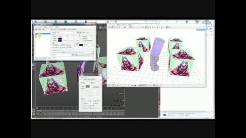This screenshot has width=246, height=138.
Task: Open the pink color swatch in material dialog
Action: (x=60, y=37)
